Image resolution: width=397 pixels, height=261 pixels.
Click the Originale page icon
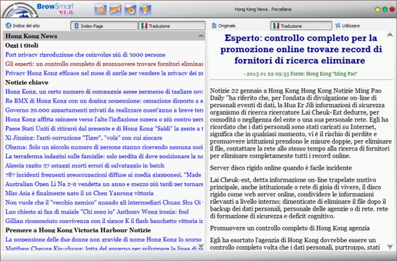(214, 26)
